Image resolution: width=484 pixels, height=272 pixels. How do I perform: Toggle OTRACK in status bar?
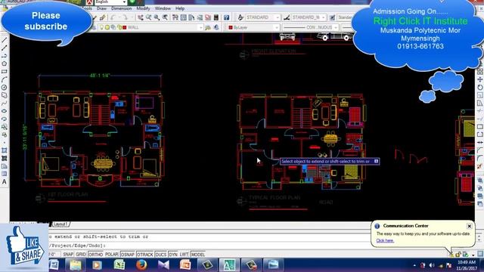144,255
